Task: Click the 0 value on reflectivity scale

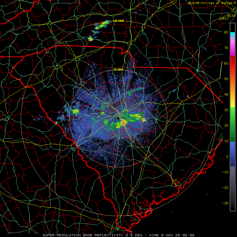Action: point(227,157)
